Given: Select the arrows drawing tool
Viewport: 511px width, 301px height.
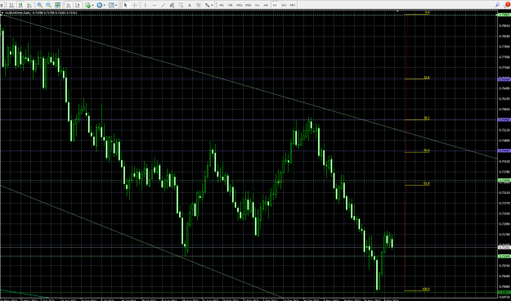Looking at the screenshot, I should click(x=208, y=5).
